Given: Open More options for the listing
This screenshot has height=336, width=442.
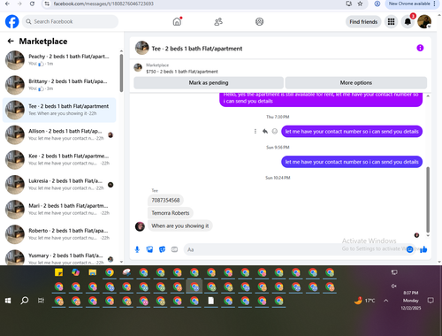Looking at the screenshot, I should [x=356, y=83].
